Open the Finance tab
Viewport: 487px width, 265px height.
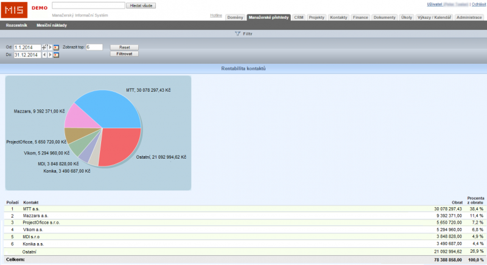360,18
